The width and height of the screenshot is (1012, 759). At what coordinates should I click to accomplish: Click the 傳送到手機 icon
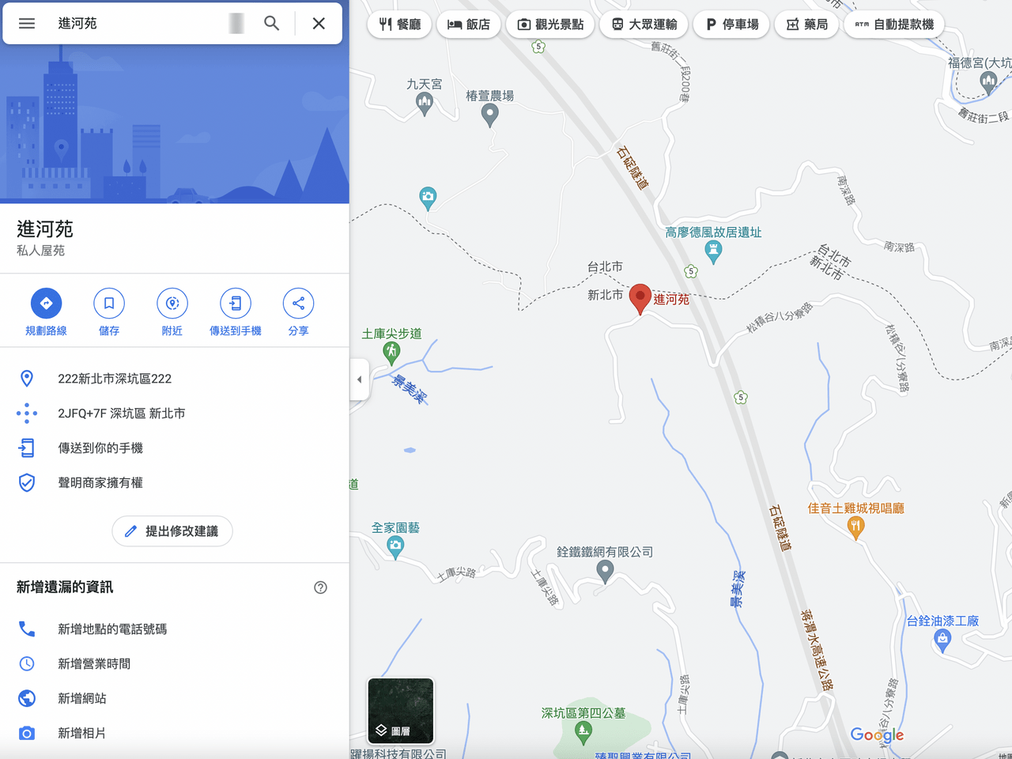(236, 303)
